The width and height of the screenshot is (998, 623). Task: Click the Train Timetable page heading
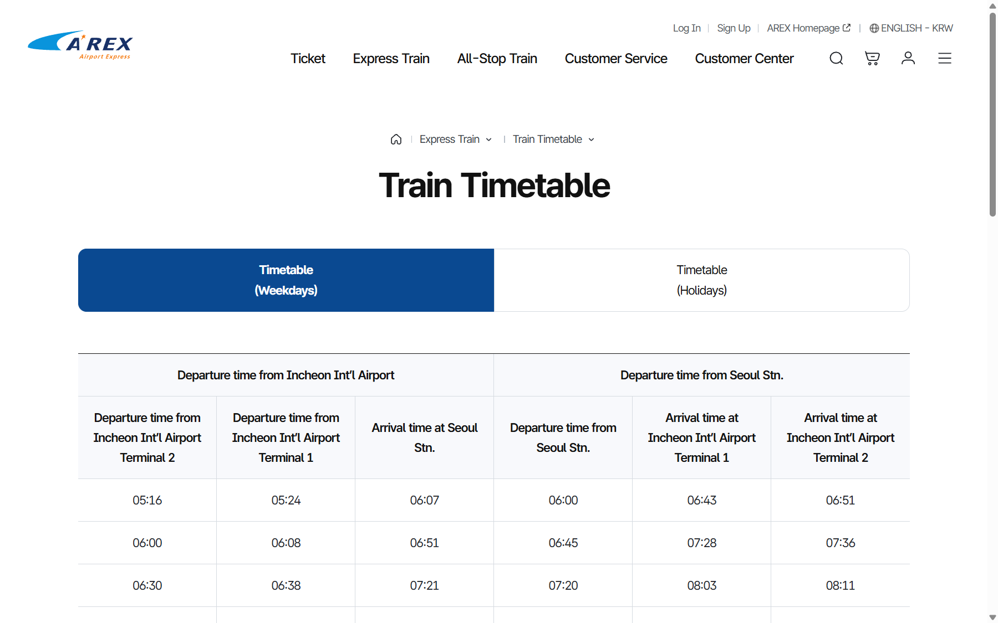coord(494,185)
